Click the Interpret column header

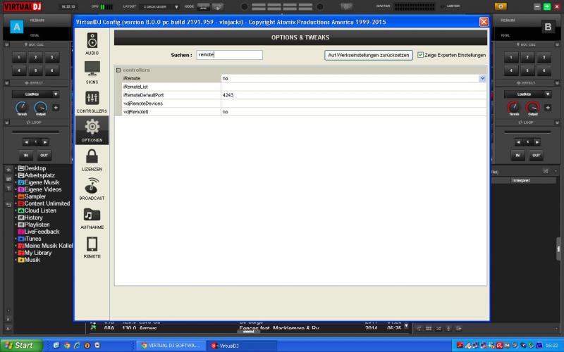tap(521, 180)
